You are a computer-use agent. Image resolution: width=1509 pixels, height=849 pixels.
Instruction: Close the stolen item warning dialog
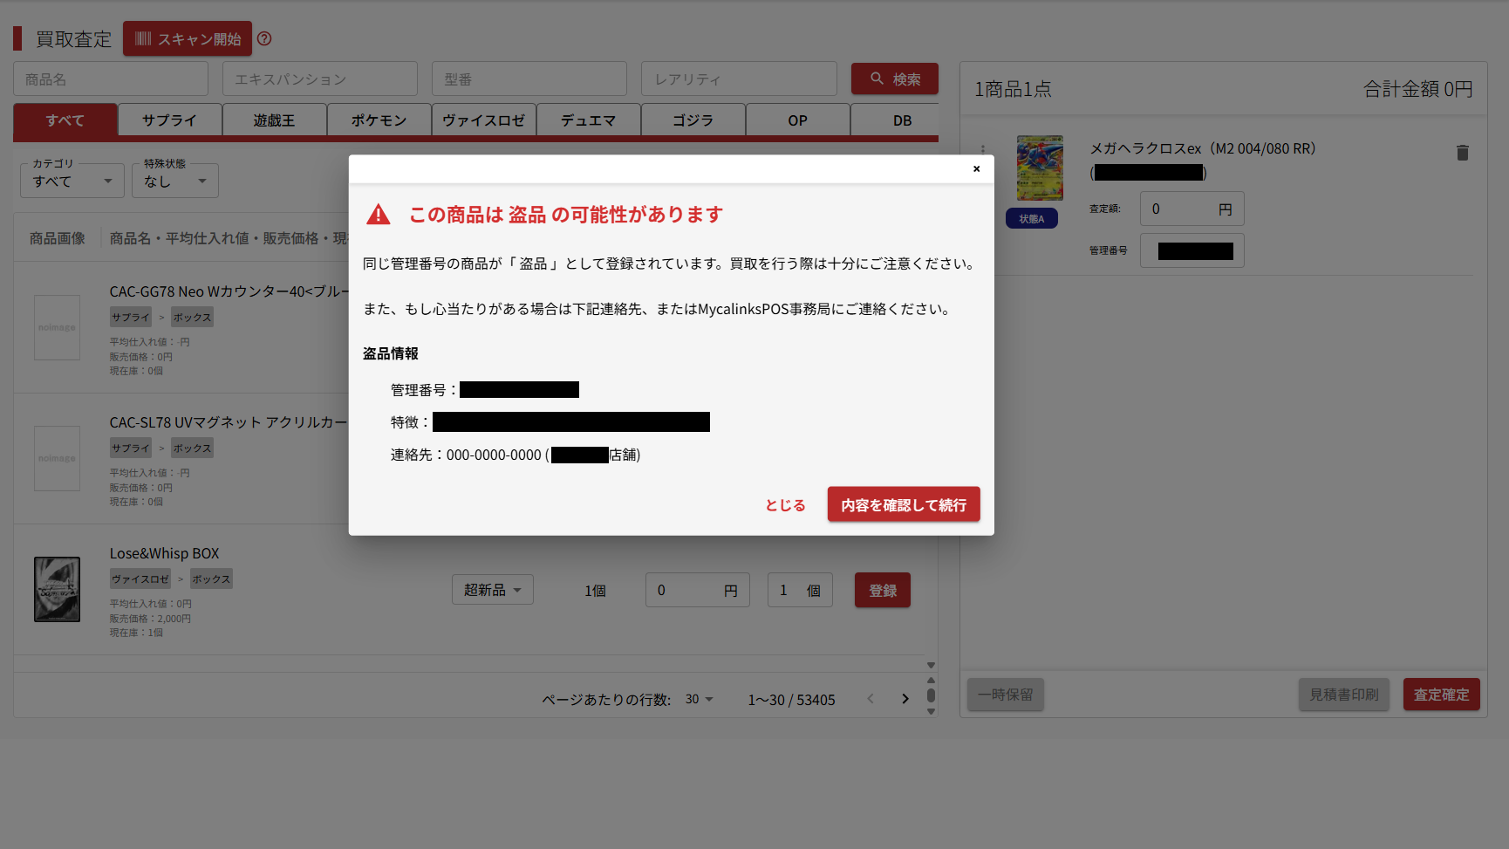tap(977, 168)
